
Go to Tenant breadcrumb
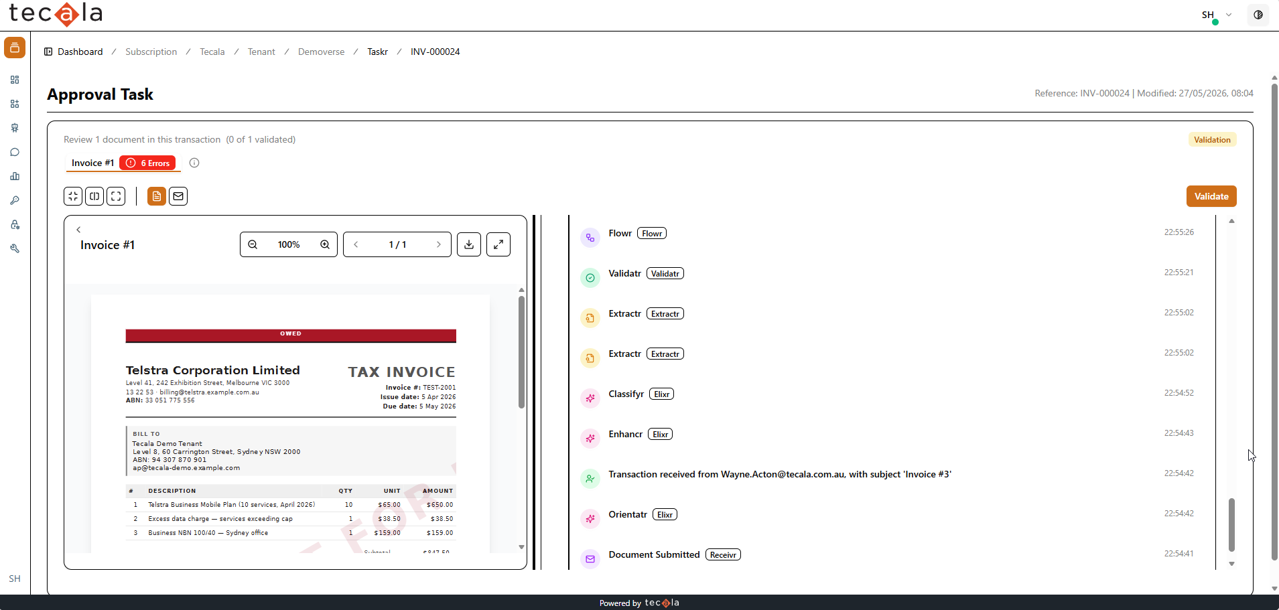(261, 52)
